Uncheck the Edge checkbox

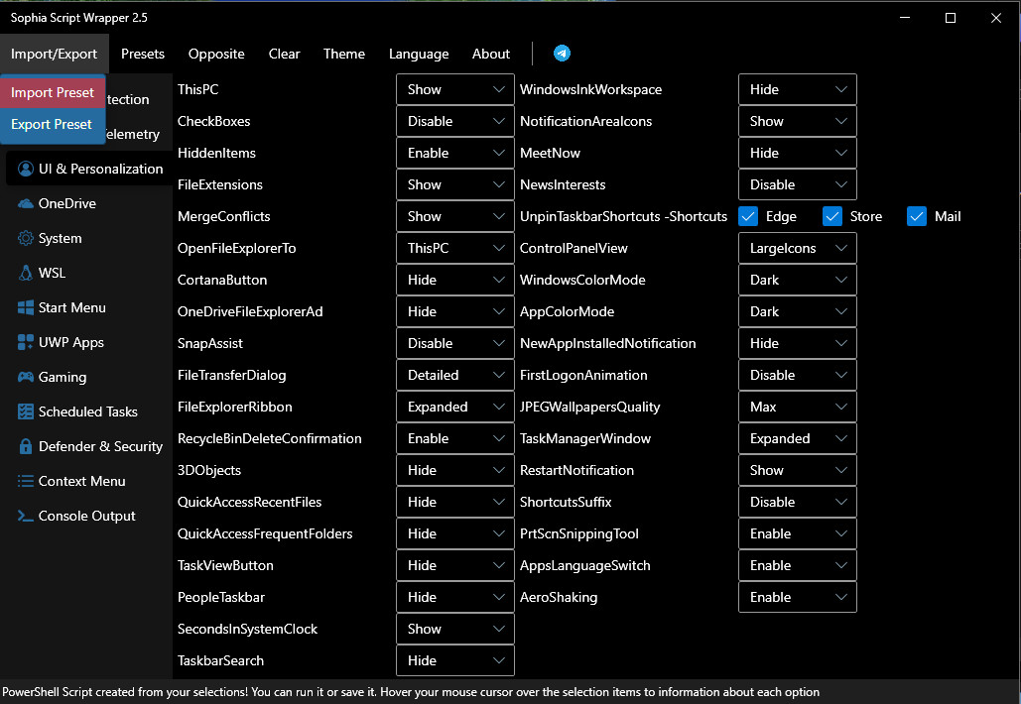click(x=748, y=217)
